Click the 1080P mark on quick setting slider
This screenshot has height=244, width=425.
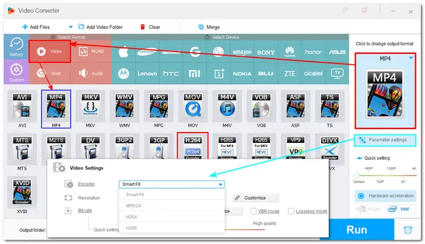pos(391,168)
